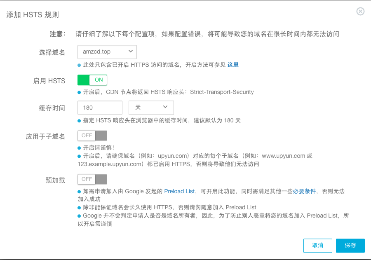
Task: Enable the 预加载 switch
Action: coord(92,179)
